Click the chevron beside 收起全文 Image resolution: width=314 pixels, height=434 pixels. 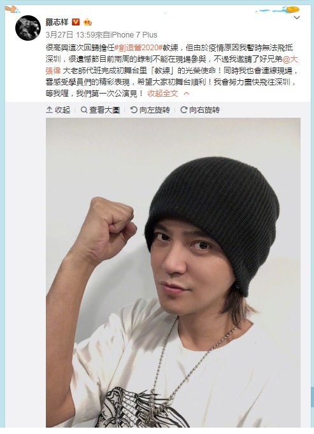pos(187,94)
